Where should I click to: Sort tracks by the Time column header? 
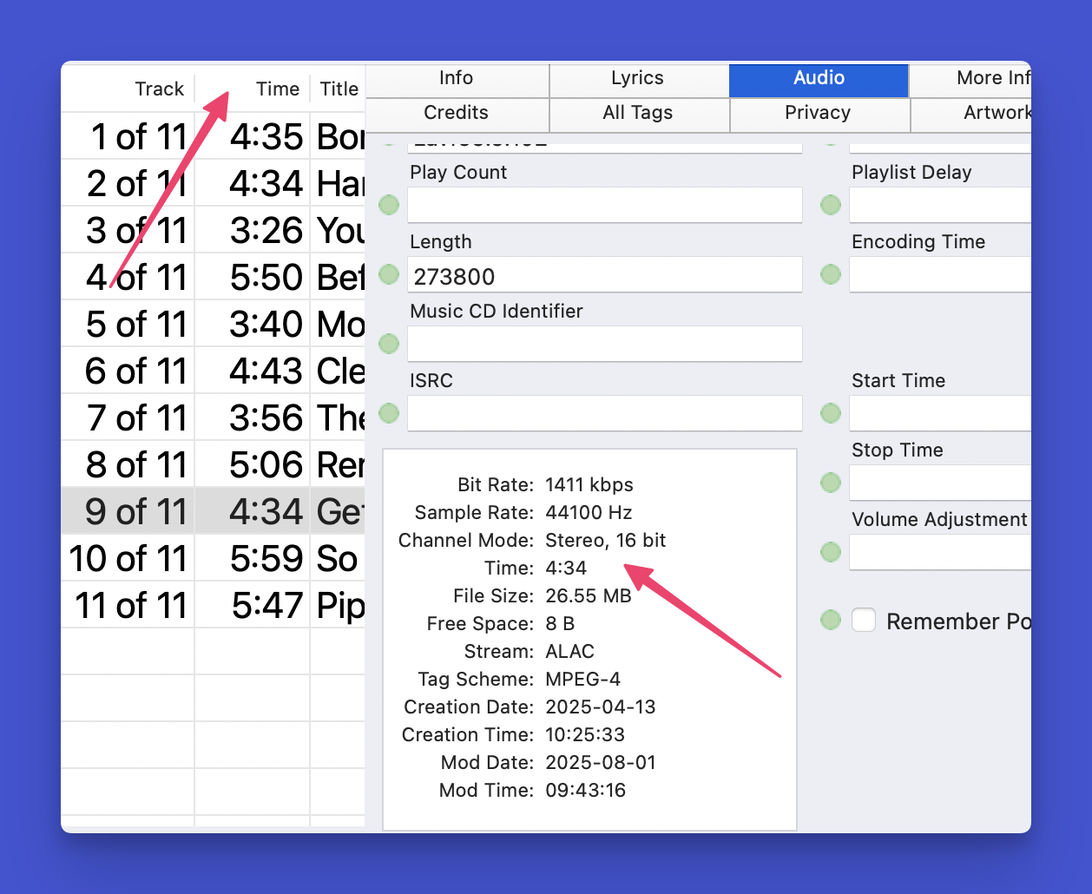(x=277, y=89)
